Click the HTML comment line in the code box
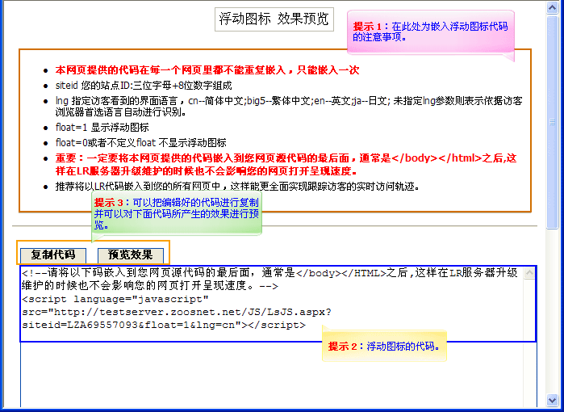 tap(269, 280)
